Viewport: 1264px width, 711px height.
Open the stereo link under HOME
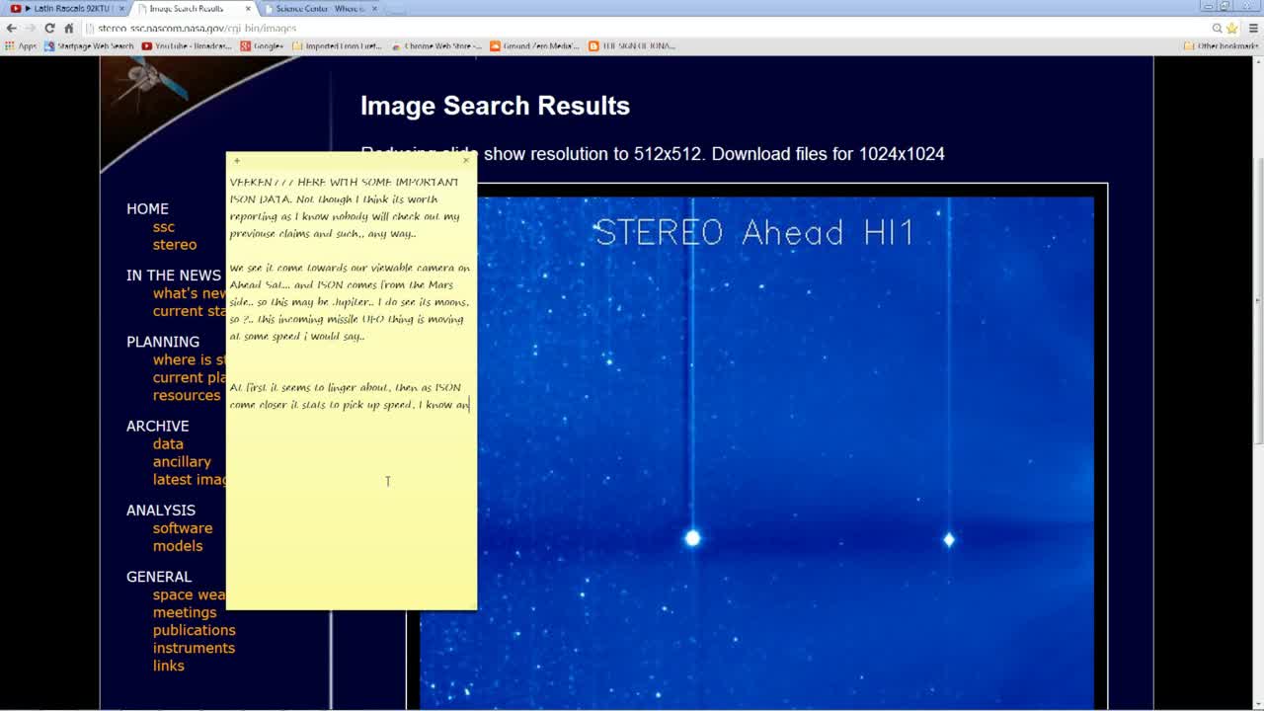click(x=175, y=244)
